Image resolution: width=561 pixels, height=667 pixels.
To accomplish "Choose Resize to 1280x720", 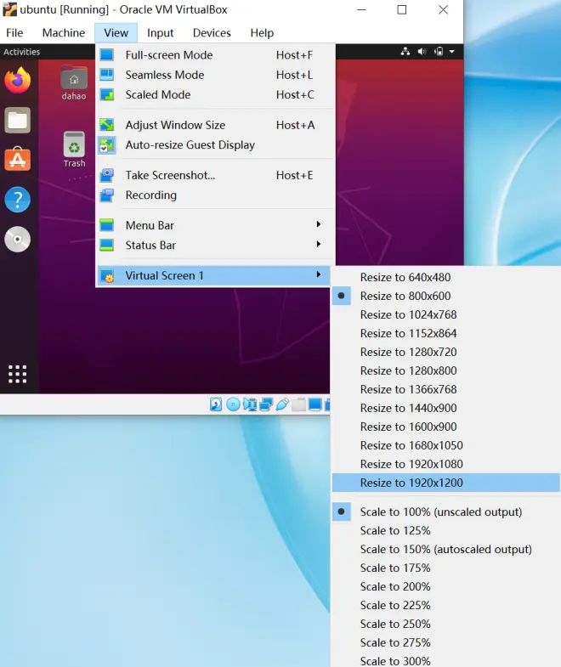I will [x=445, y=353].
